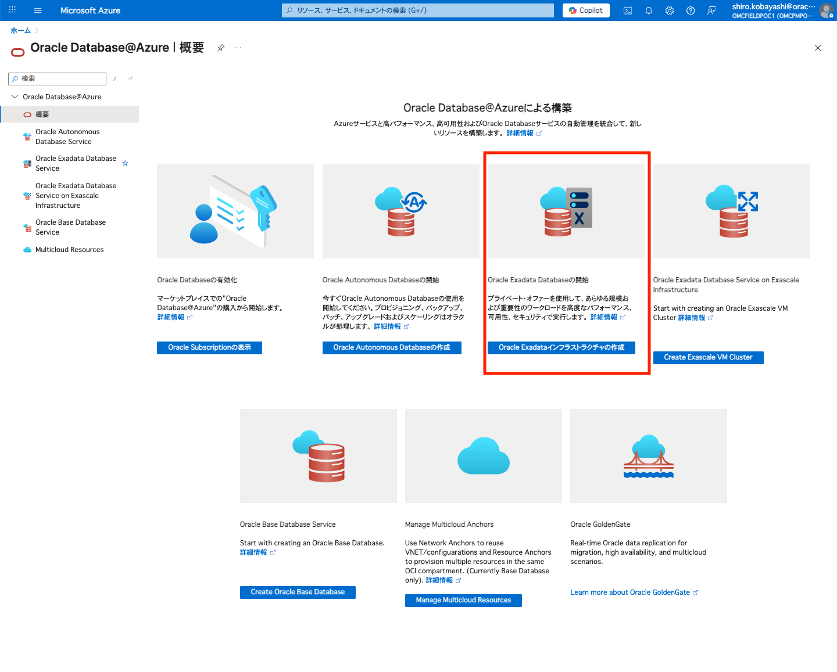Screen dimensions: 837x672
Task: Click the x beside the sidebar search
Action: coord(115,78)
